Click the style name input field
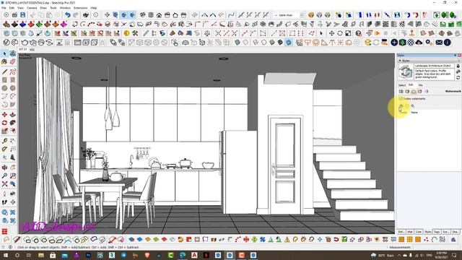 [x=434, y=66]
